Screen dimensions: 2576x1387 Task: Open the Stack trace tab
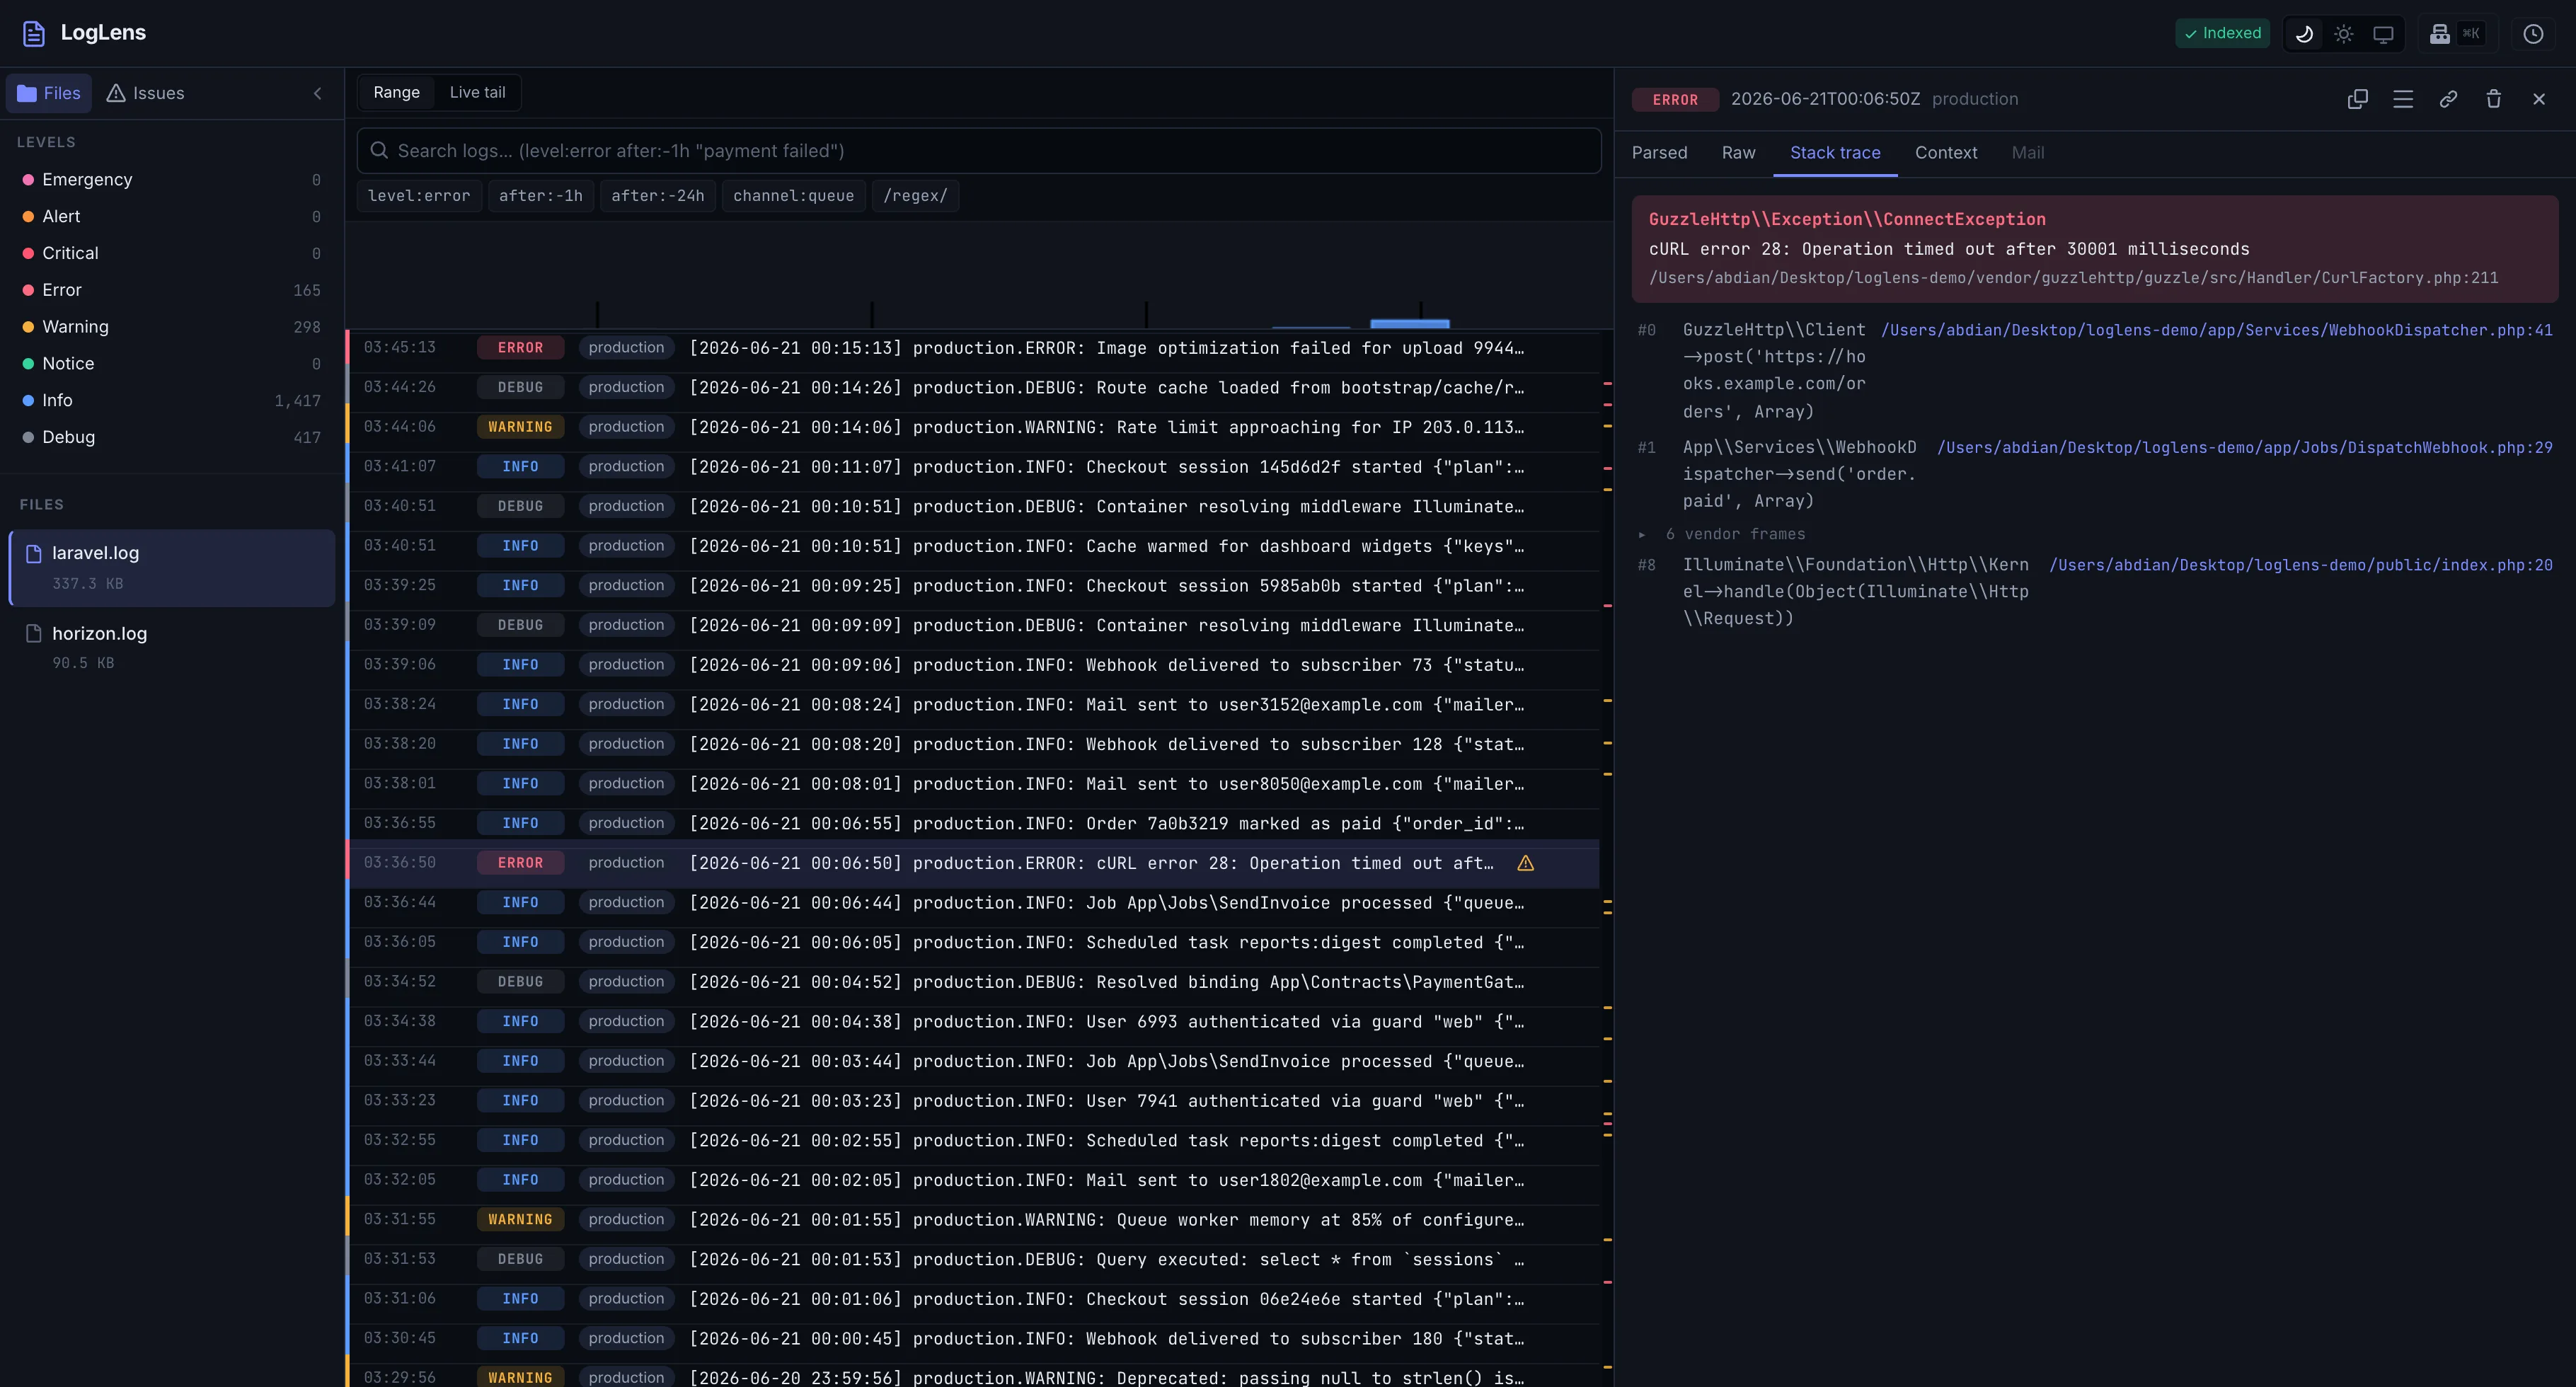1835,153
